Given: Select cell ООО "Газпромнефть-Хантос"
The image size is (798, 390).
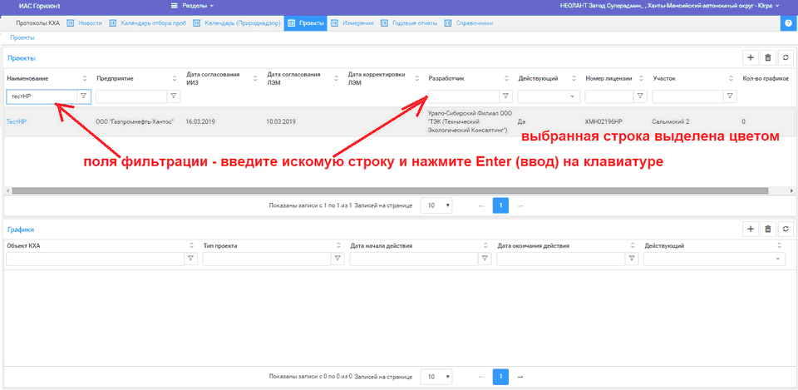Looking at the screenshot, I should [x=135, y=121].
